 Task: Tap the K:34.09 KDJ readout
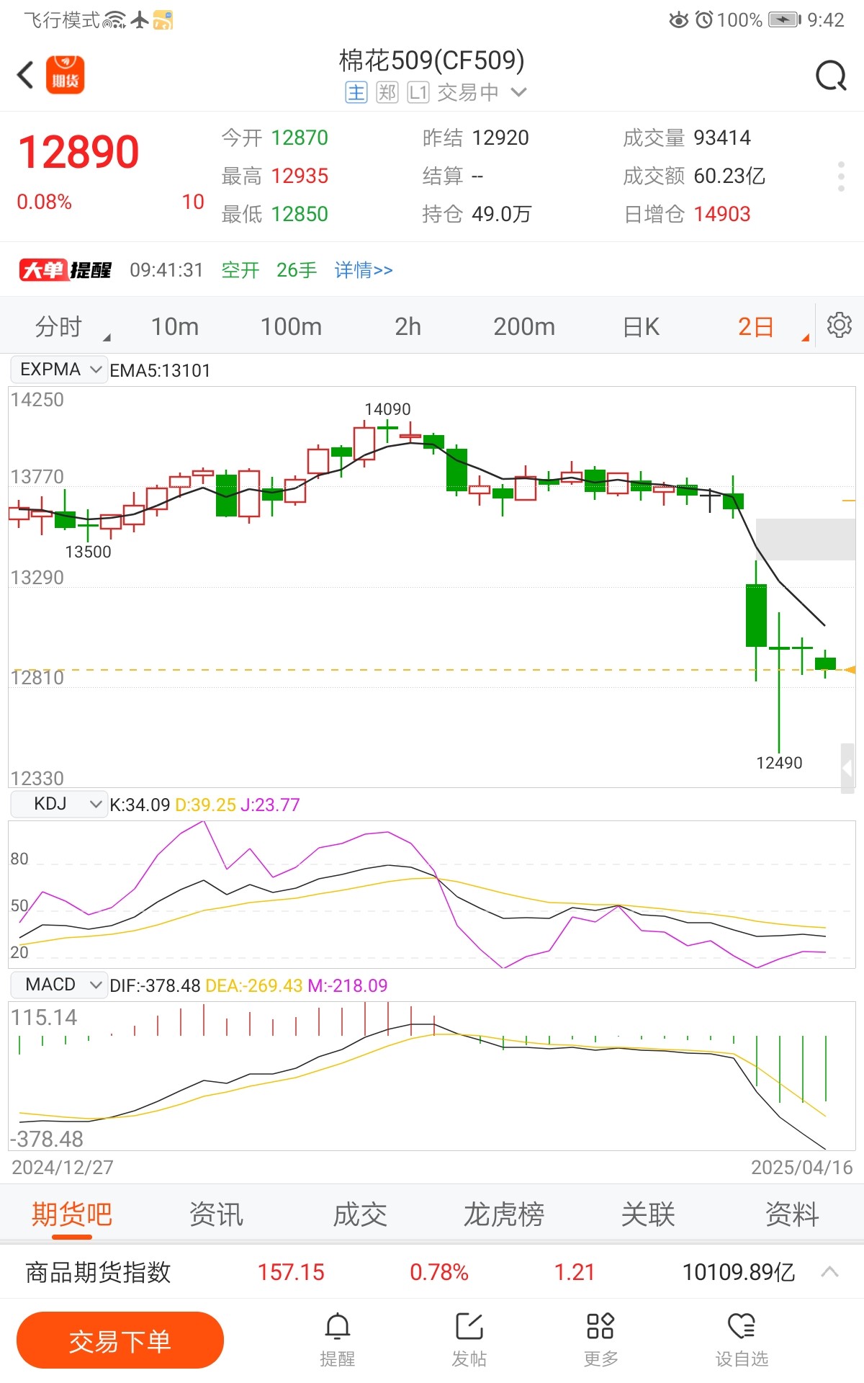click(140, 805)
